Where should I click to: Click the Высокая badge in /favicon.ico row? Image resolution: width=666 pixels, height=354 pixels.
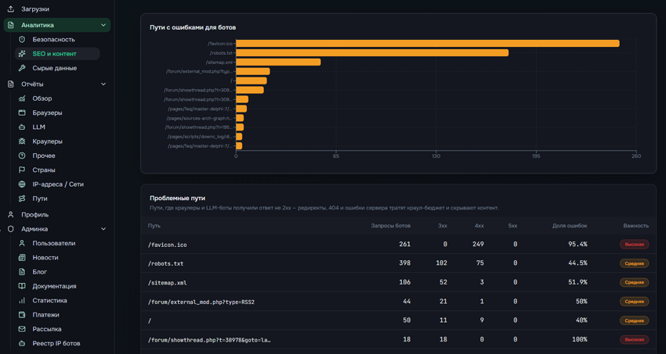pos(634,245)
